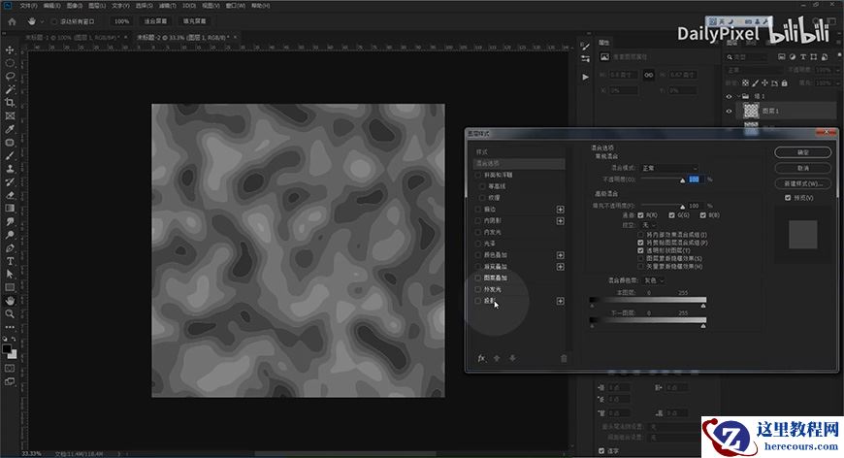
Task: Select 混合选项 row in styles list
Action: (x=519, y=163)
